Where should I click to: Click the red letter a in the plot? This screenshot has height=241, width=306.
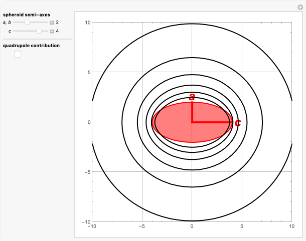coord(192,97)
